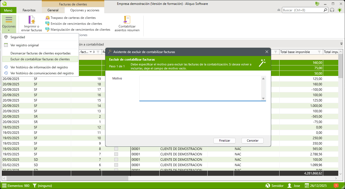Viewport: 345px width, 189px height.
Task: Open the Total base imponible column filter
Action: coord(319,52)
